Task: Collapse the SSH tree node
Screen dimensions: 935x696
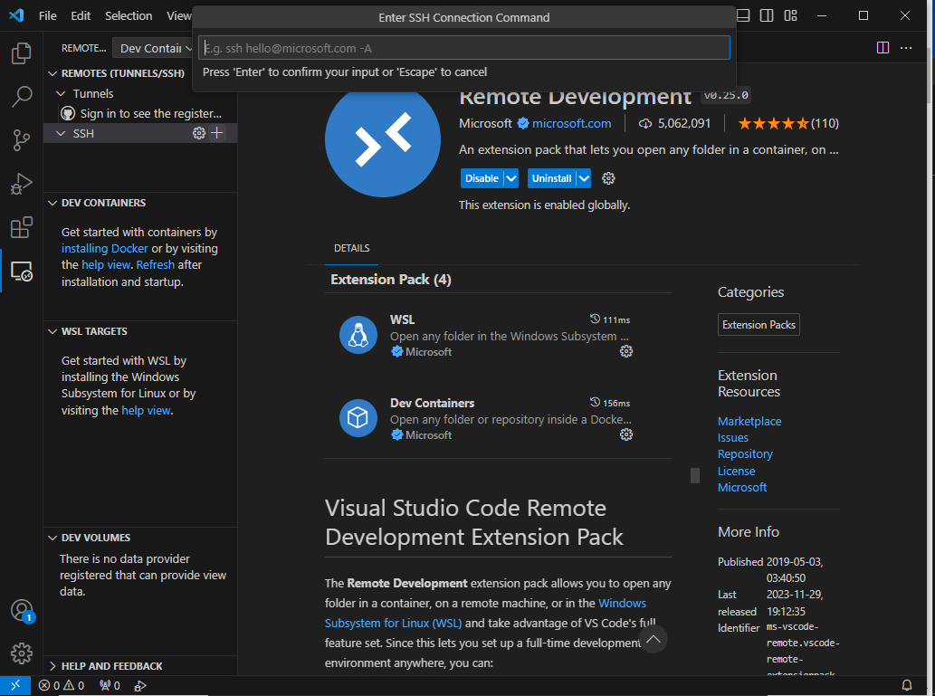Action: click(x=61, y=134)
